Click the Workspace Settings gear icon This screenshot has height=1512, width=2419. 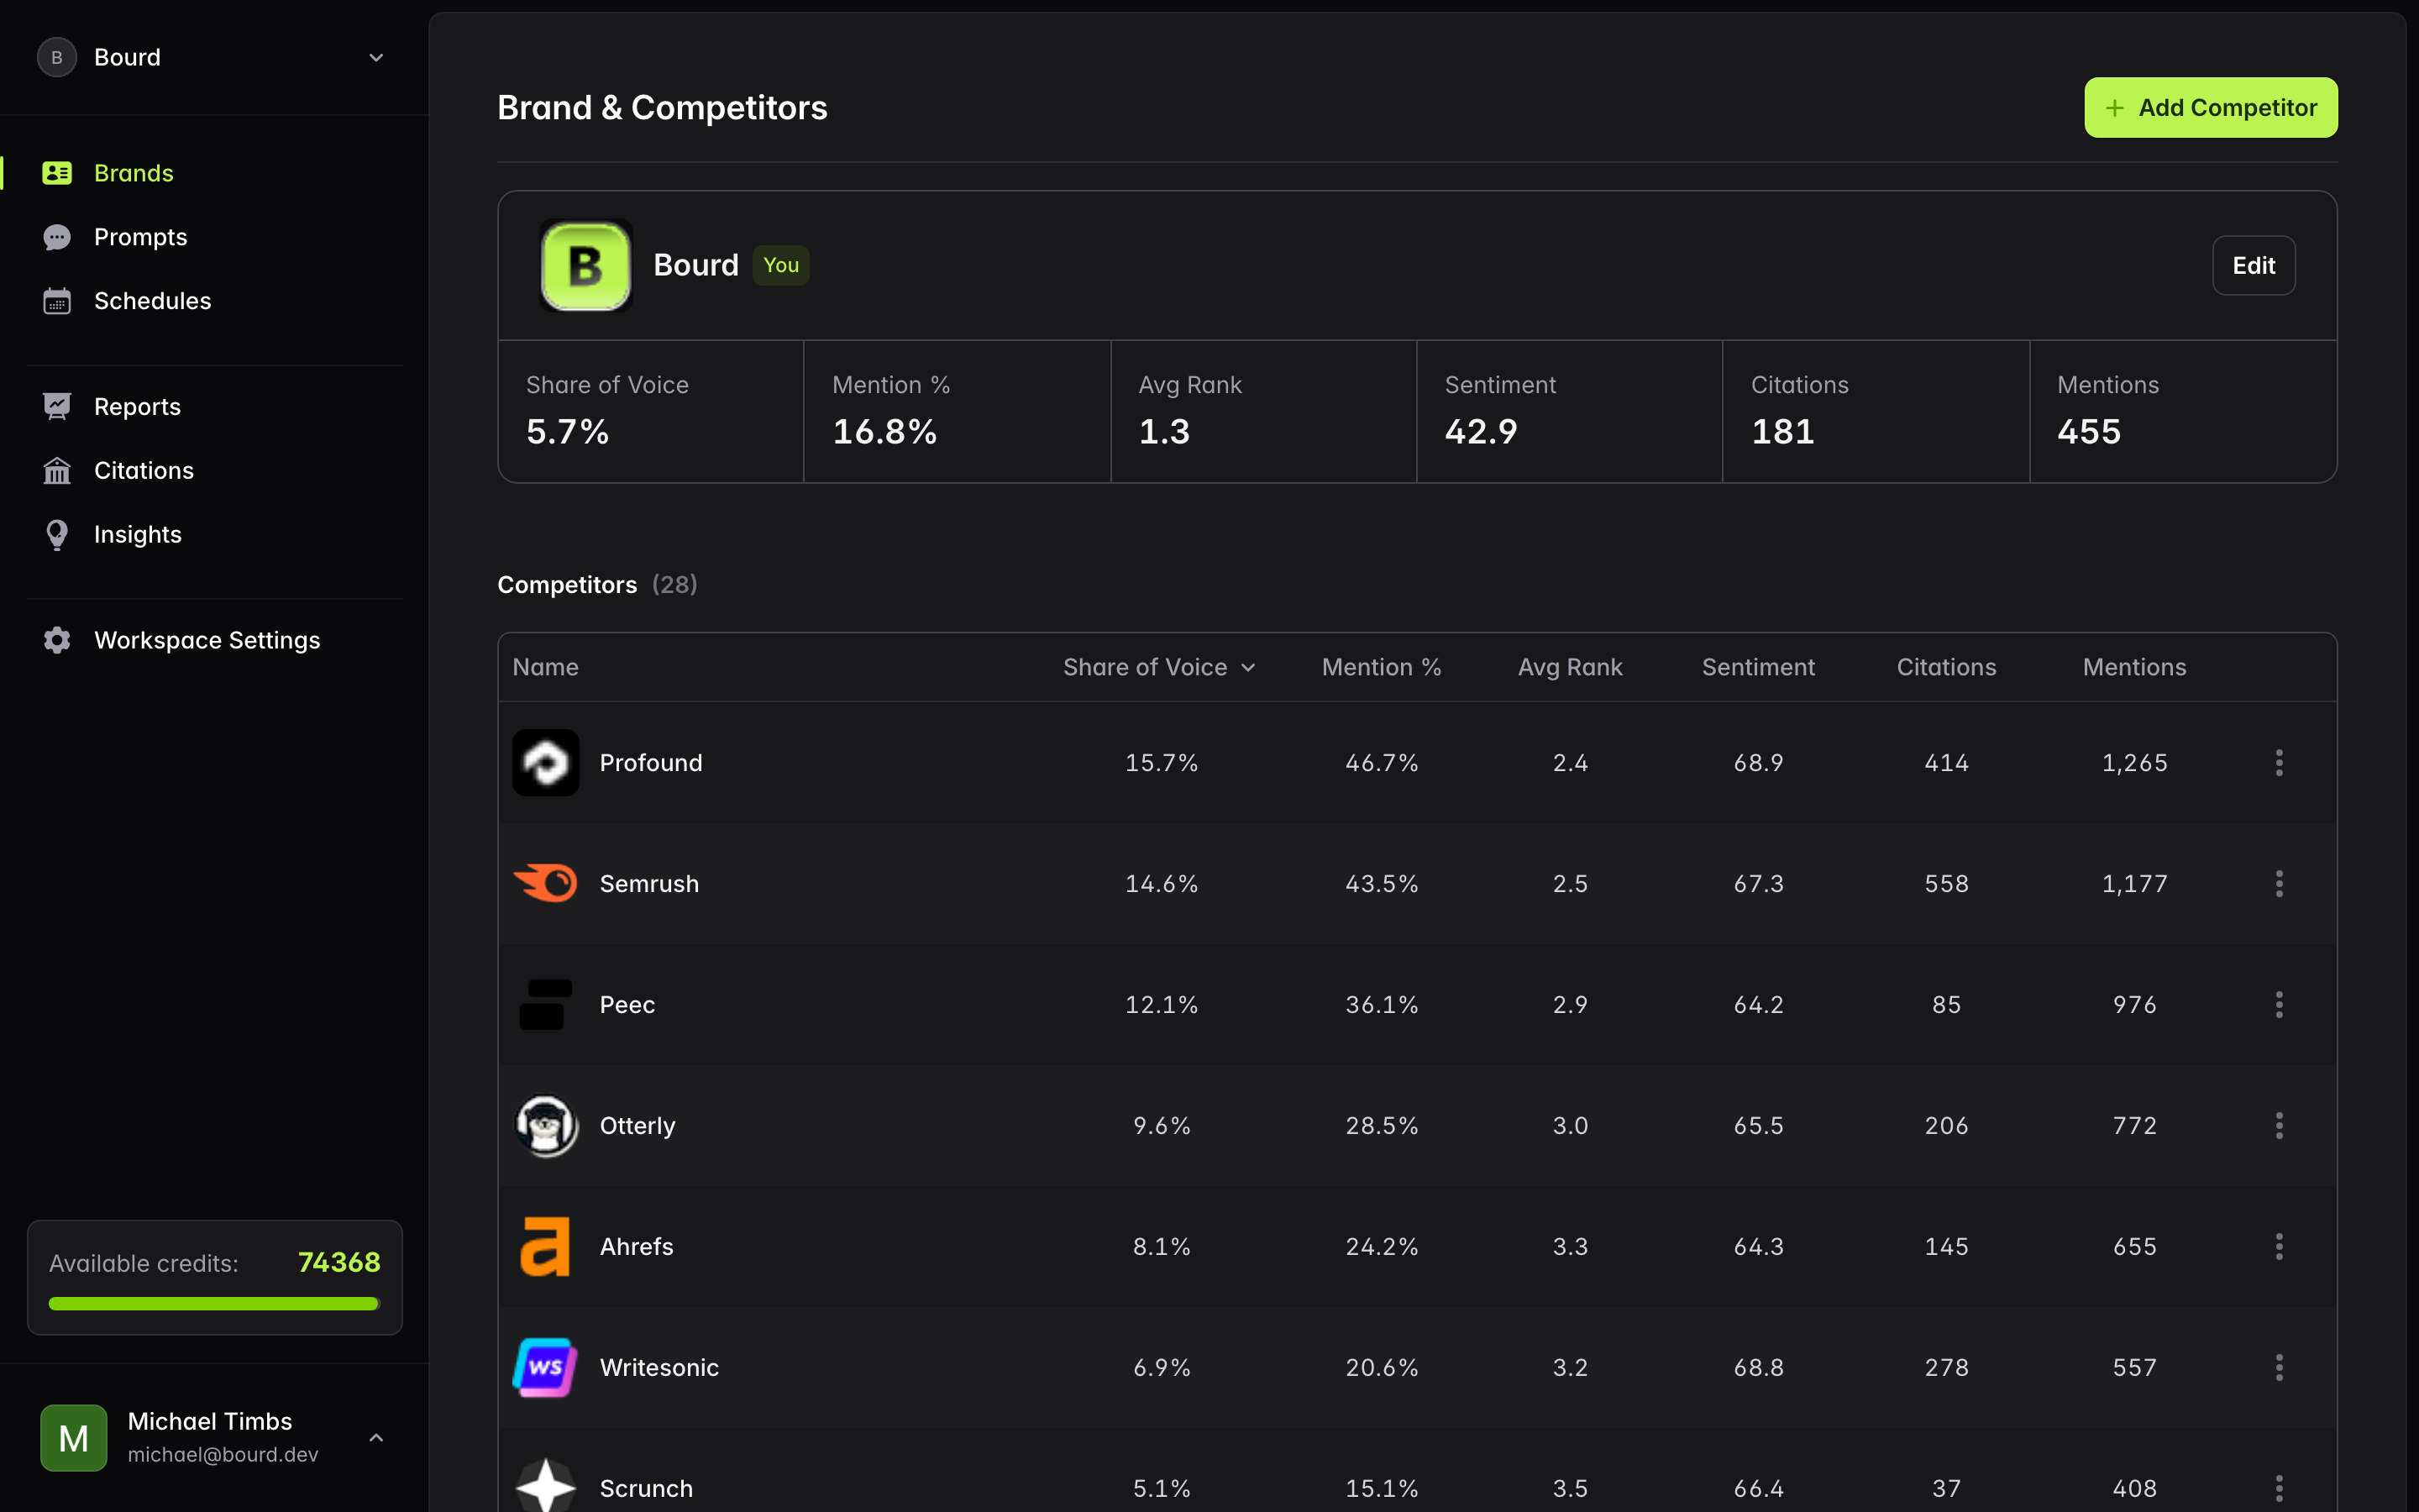pos(57,640)
